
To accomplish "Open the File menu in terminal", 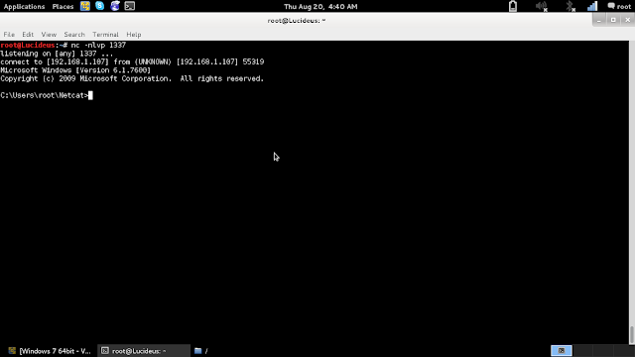I will pyautogui.click(x=9, y=35).
